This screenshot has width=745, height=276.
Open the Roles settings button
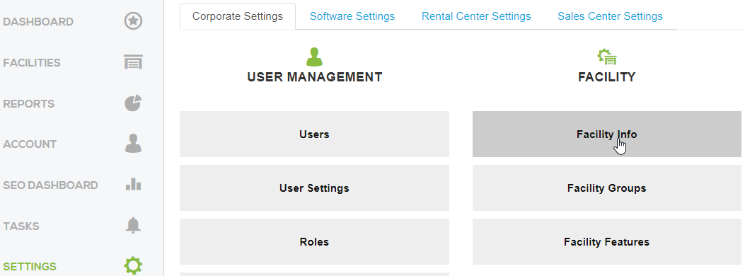[314, 241]
